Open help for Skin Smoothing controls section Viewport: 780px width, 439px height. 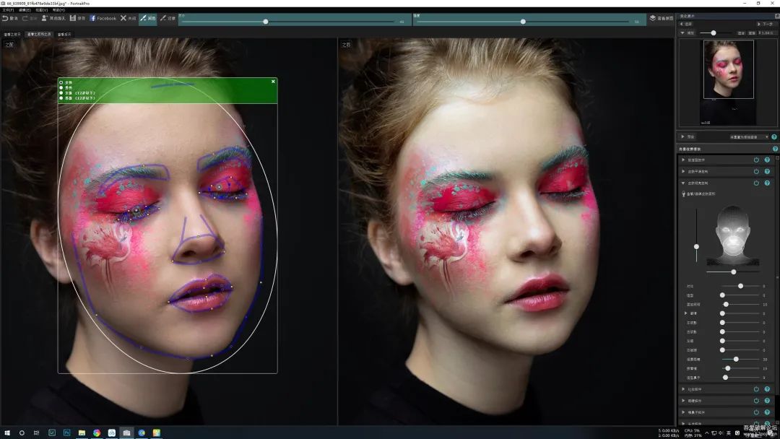coord(767,172)
